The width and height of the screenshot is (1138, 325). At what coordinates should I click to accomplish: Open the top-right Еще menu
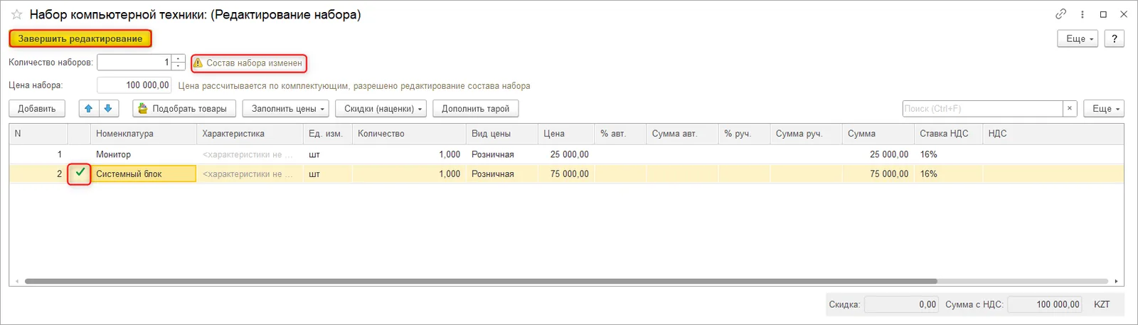(x=1078, y=38)
